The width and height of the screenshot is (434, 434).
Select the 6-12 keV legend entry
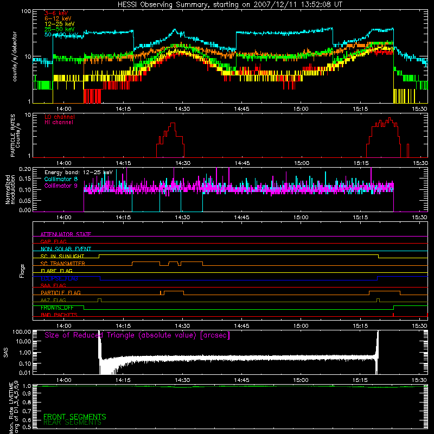tap(58, 18)
